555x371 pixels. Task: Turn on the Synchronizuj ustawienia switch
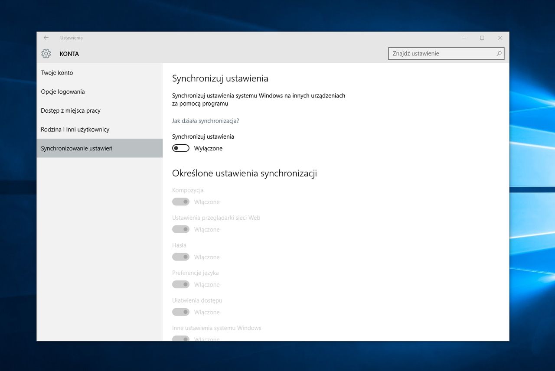[x=181, y=148]
